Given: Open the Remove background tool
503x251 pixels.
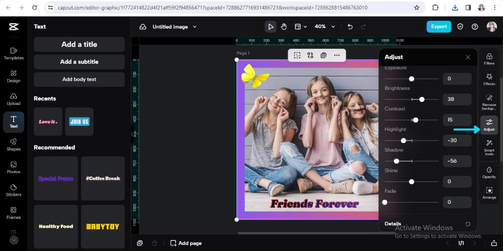Looking at the screenshot, I should click(489, 102).
